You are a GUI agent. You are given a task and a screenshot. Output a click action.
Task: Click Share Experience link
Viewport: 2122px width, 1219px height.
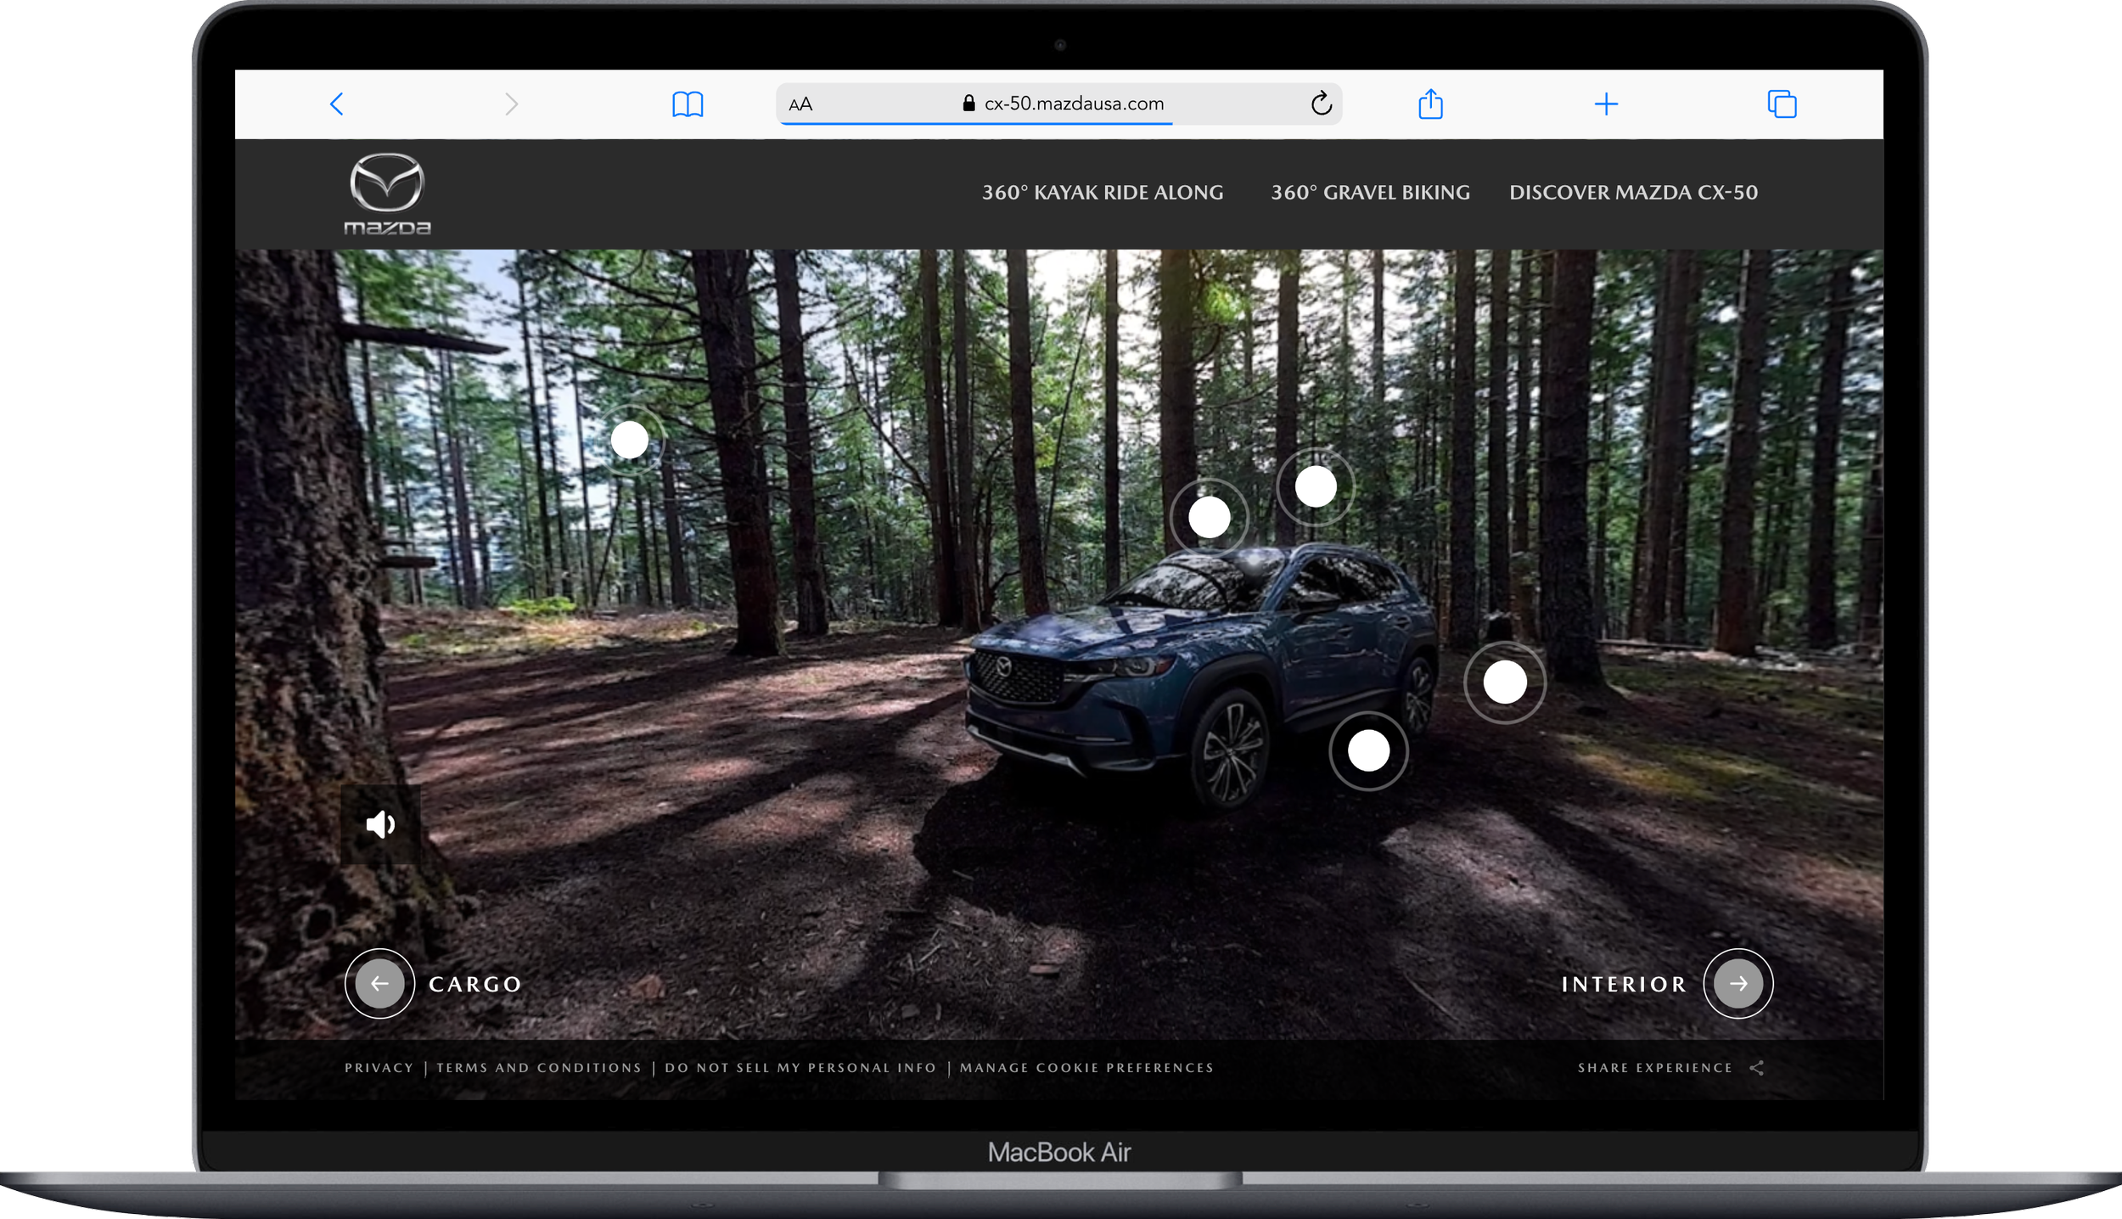pos(1654,1068)
